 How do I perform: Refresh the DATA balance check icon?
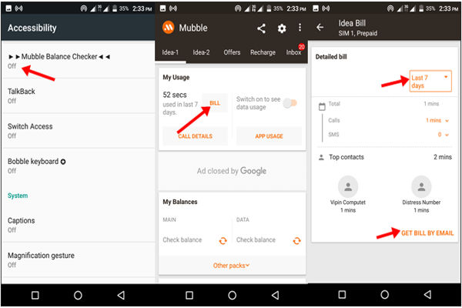[x=296, y=241]
